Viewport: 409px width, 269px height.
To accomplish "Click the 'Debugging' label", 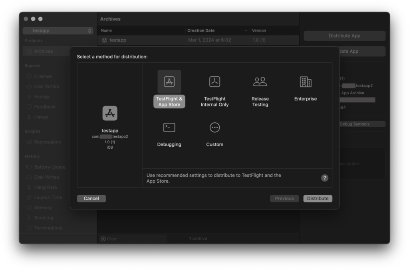I will click(x=169, y=145).
